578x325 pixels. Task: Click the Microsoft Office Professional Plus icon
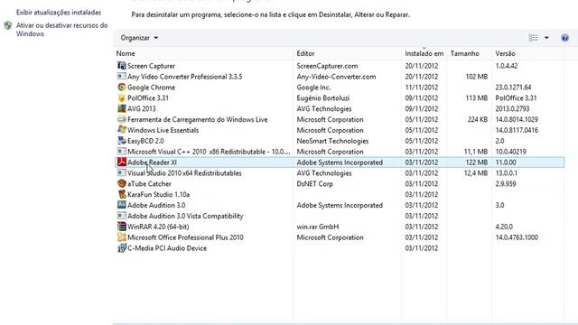tap(122, 237)
